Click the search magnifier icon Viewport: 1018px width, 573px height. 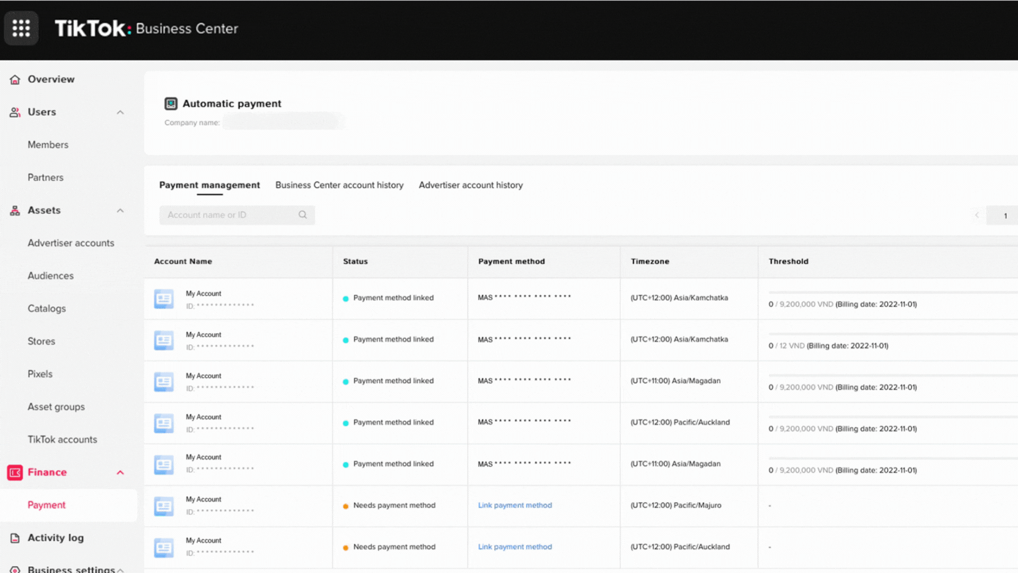(303, 215)
